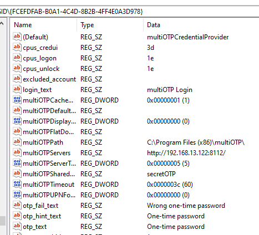The width and height of the screenshot is (259, 235).
Task: Click the multiOTPTimeout DWORD icon
Action: [17, 184]
